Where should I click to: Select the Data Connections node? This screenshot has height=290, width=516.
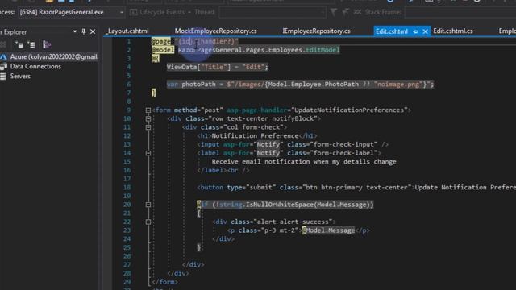coord(35,66)
